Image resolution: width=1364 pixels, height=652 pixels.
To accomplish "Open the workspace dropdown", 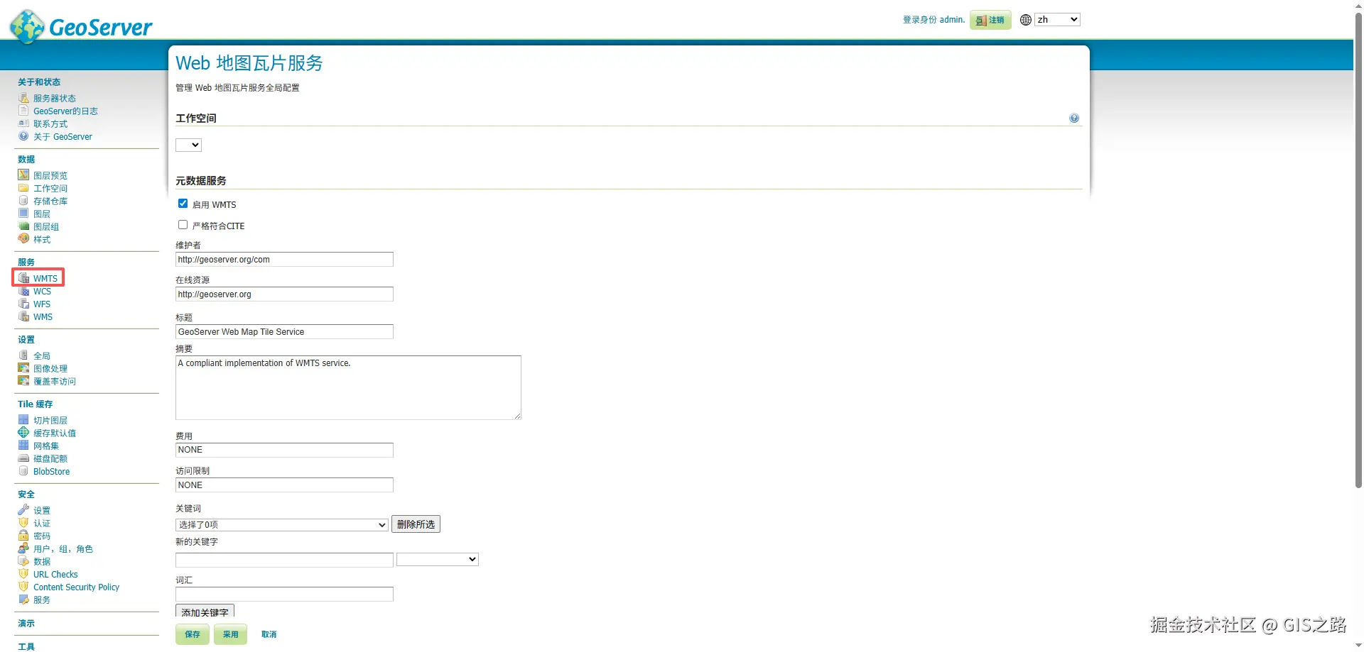I will 189,145.
